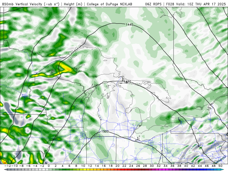Click the 16 value on the color scale
Image resolution: width=228 pixels, height=171 pixels.
[104, 166]
